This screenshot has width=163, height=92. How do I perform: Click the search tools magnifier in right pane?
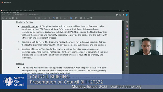[x=127, y=22]
